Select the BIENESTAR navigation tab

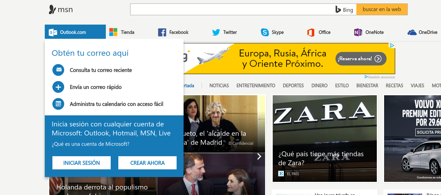pos(367,86)
